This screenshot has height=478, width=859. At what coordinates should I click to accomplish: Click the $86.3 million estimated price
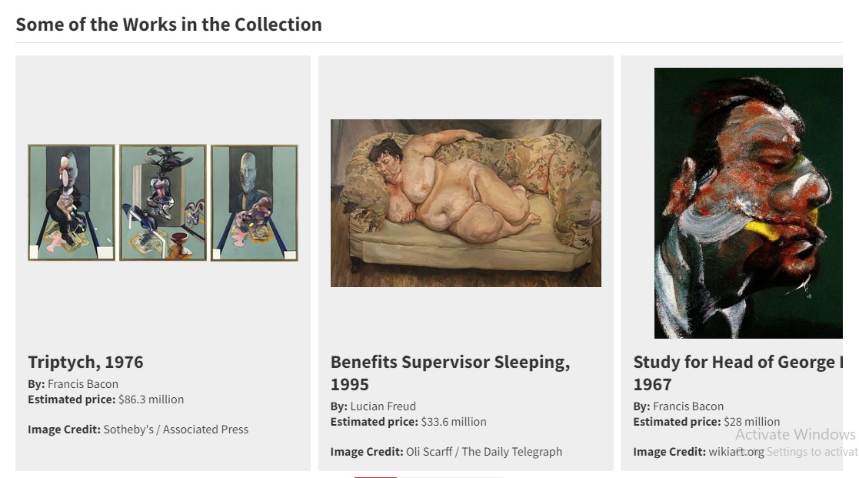151,399
